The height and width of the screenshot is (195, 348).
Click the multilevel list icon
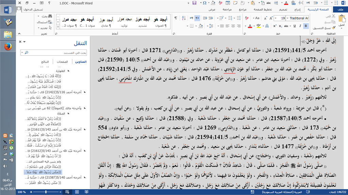pyautogui.click(x=221, y=18)
